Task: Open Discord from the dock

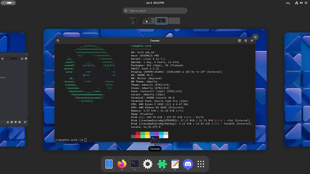Action: click(x=188, y=164)
